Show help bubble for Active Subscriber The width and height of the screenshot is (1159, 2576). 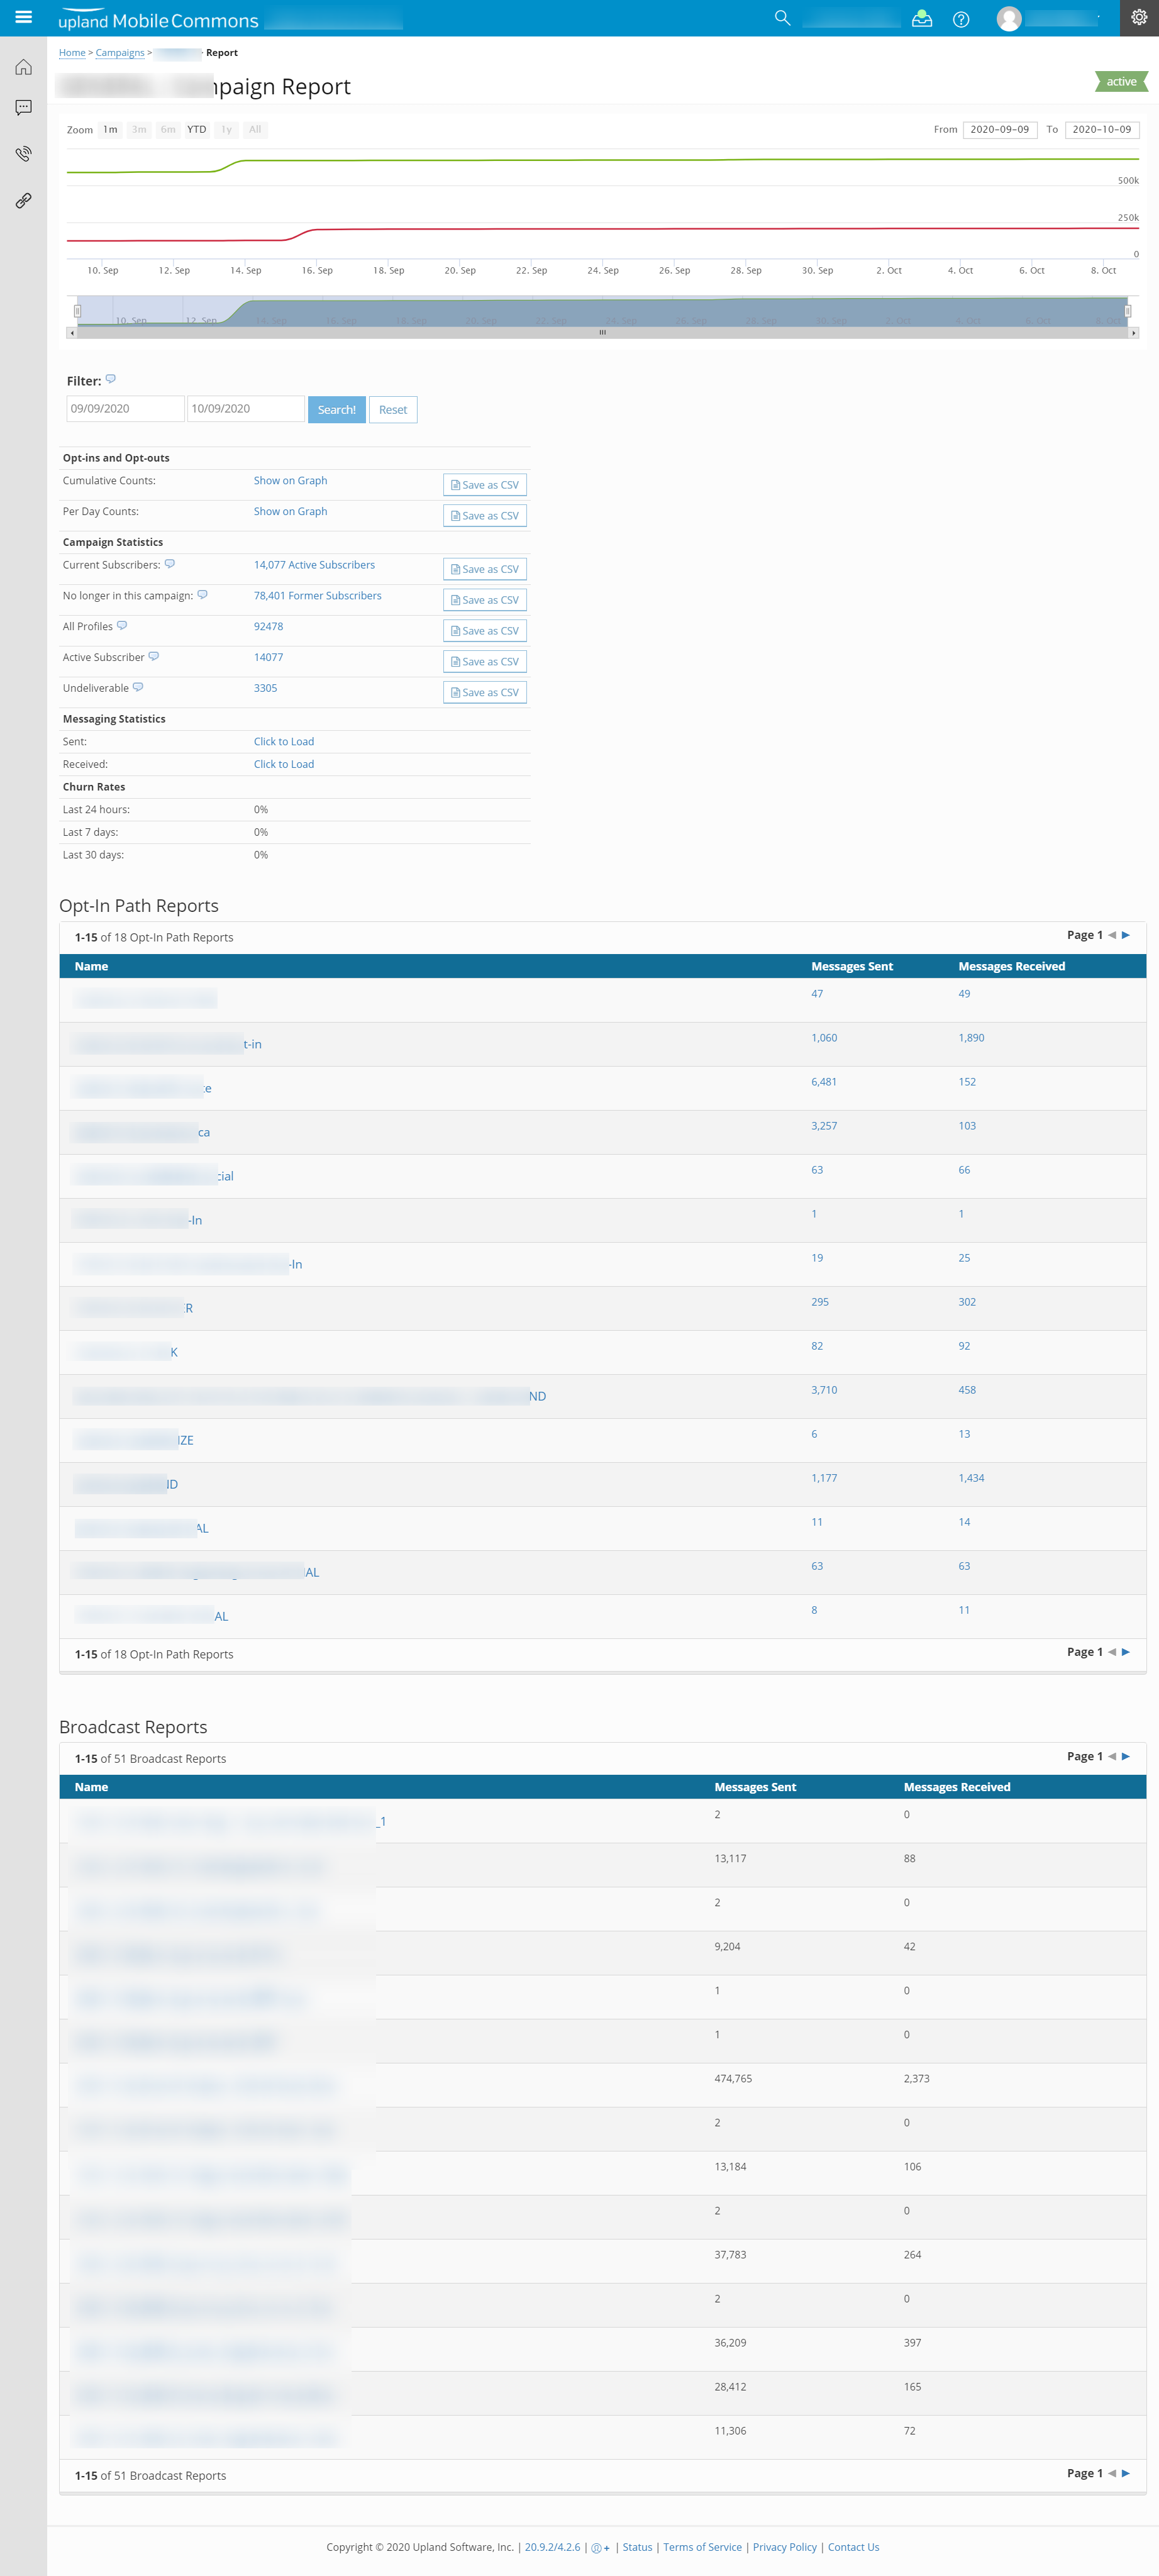coord(153,657)
